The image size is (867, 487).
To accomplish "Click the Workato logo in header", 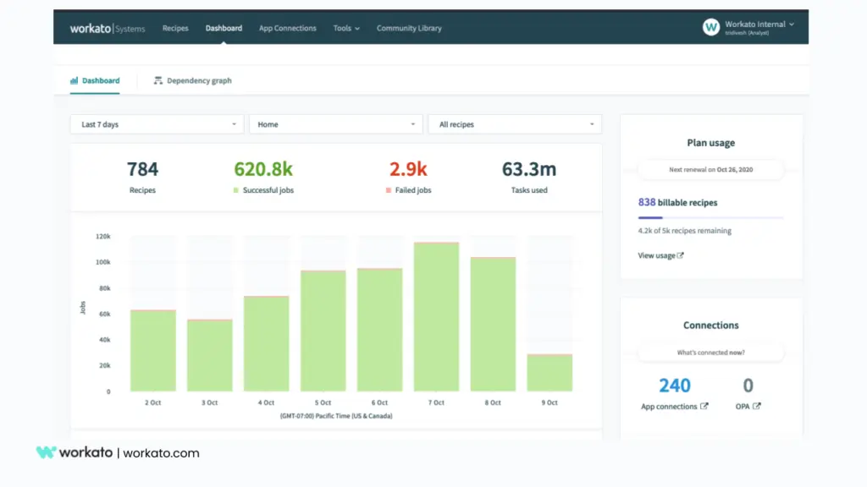I will pos(91,28).
